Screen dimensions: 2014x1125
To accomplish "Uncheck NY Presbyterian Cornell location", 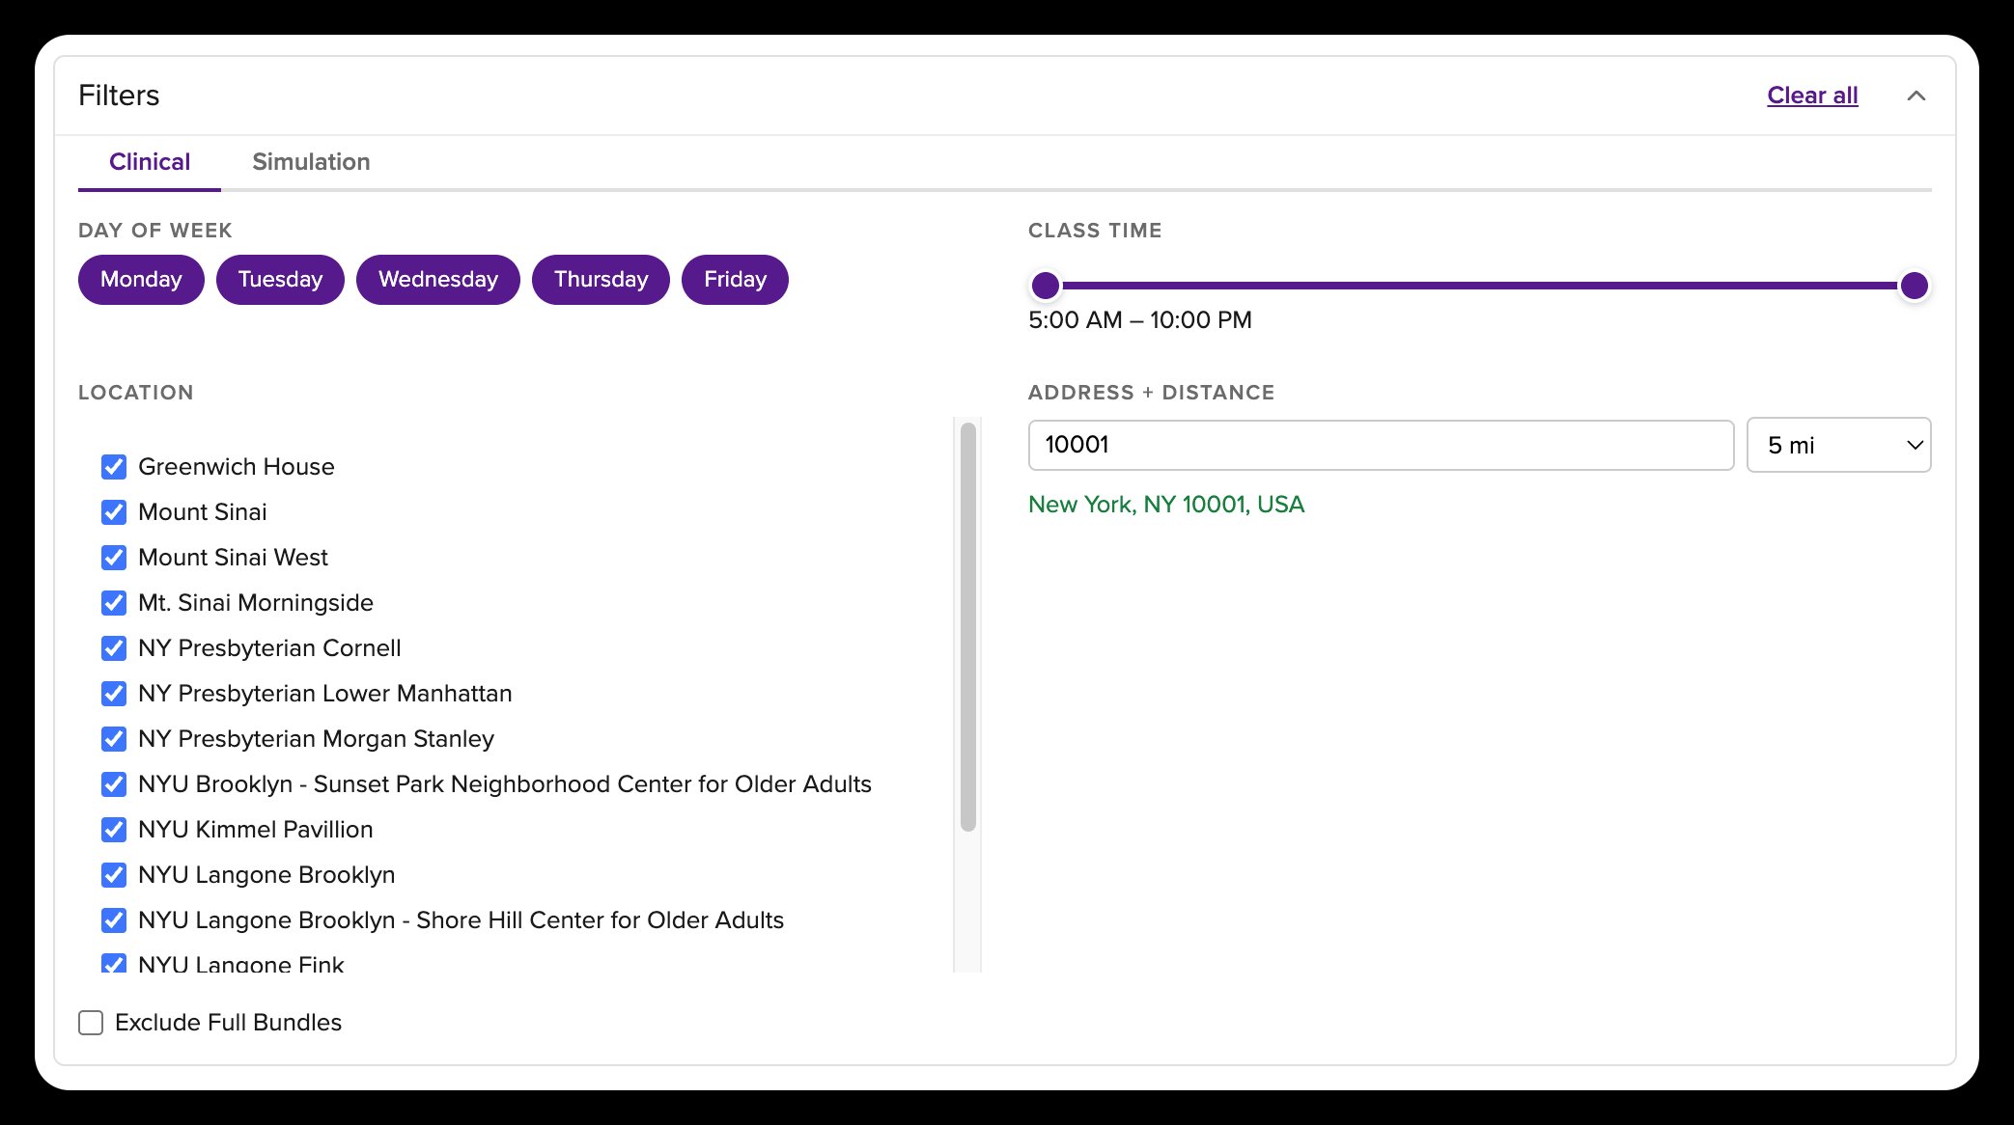I will (x=114, y=648).
